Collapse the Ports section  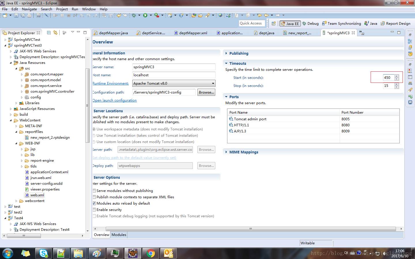[x=226, y=97]
